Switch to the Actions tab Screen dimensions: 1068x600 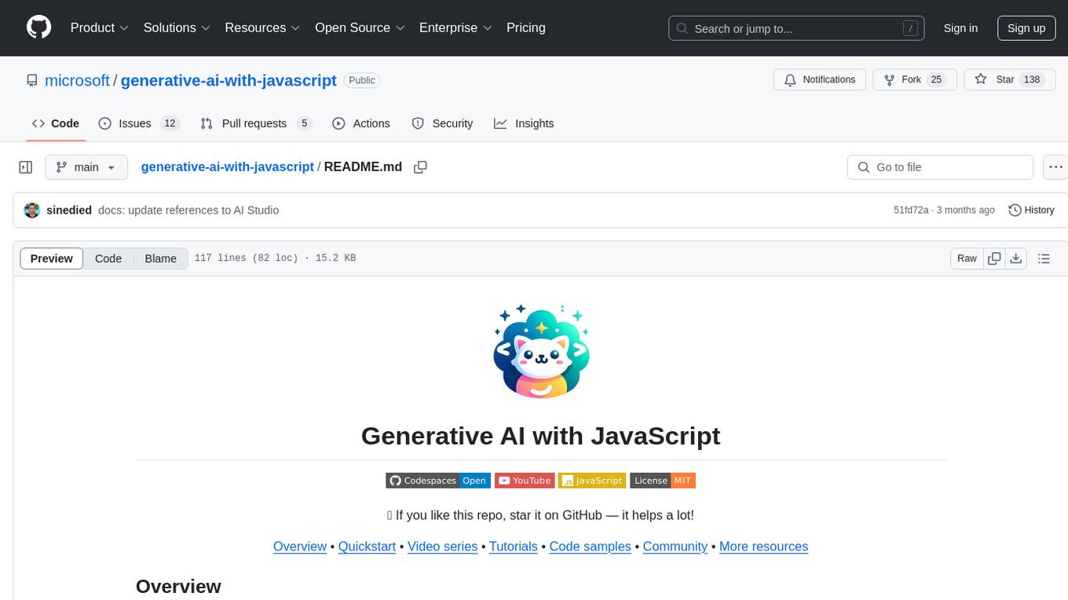pos(361,123)
